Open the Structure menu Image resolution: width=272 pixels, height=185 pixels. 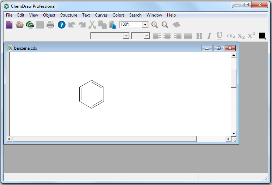point(69,15)
